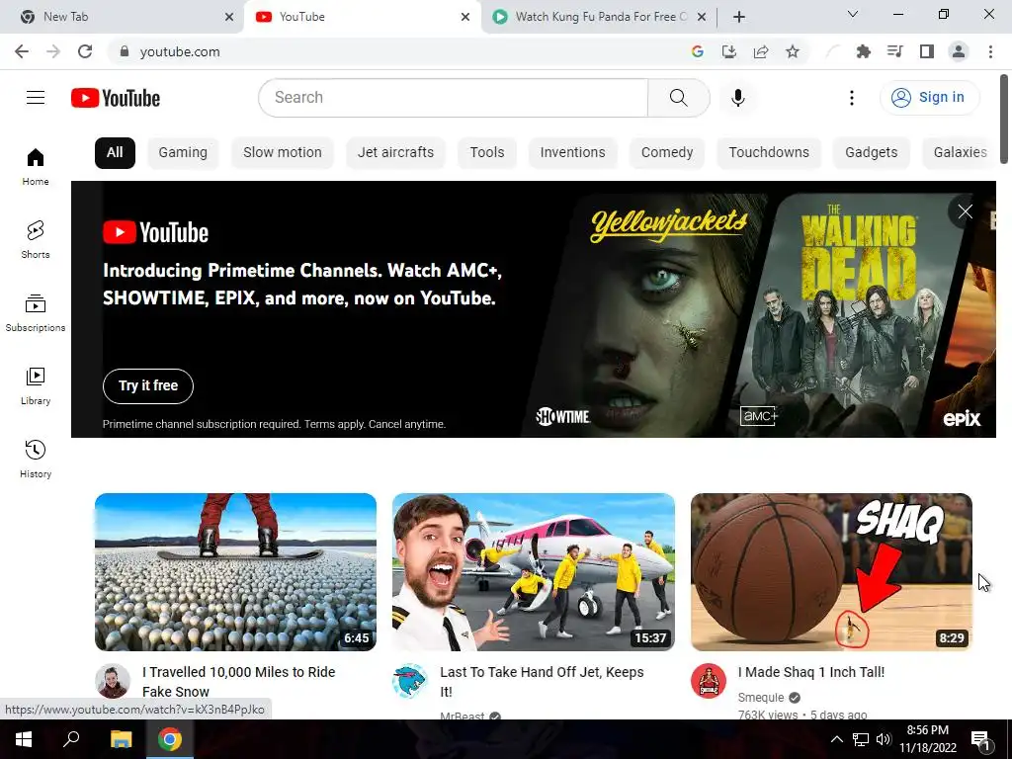Open the Chrome side panel icon
This screenshot has width=1012, height=759.
[927, 51]
